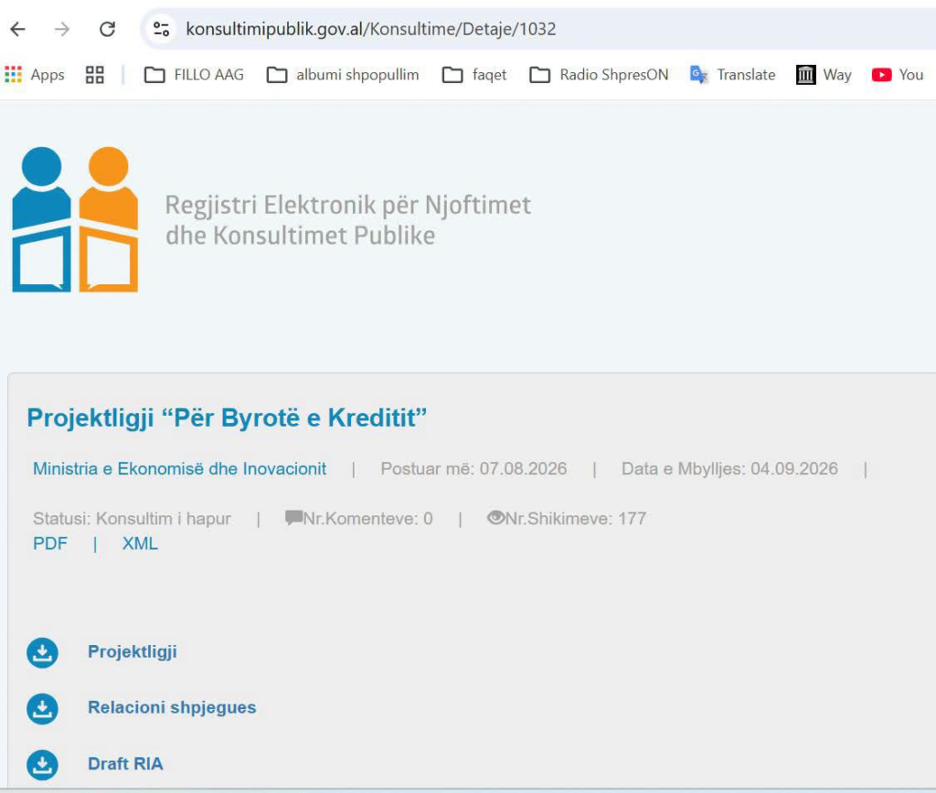Open the faqet bookmark folder

point(474,75)
